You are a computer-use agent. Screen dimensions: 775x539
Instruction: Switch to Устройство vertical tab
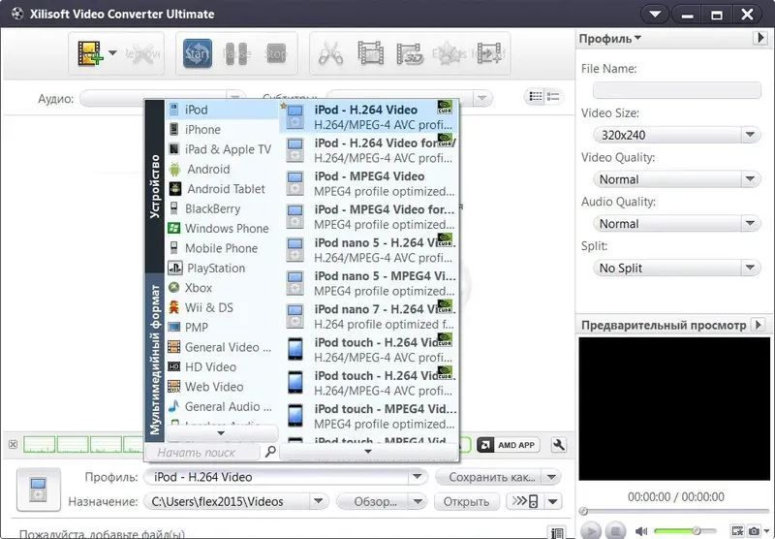155,186
